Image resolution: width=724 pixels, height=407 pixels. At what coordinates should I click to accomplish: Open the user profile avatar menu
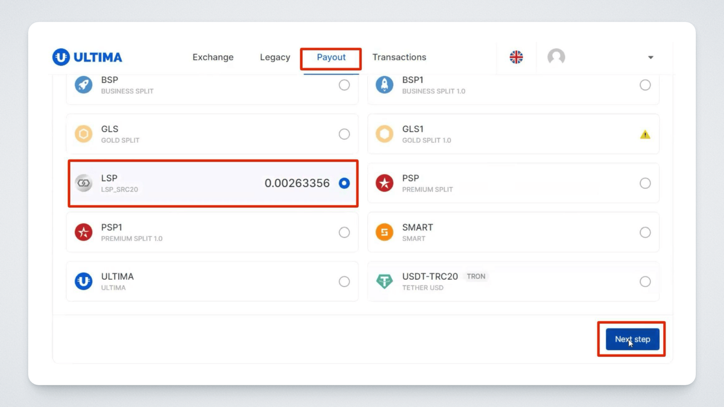(556, 57)
